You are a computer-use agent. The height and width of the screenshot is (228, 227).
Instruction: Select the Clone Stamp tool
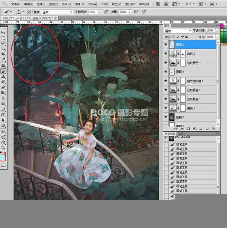coord(3,77)
